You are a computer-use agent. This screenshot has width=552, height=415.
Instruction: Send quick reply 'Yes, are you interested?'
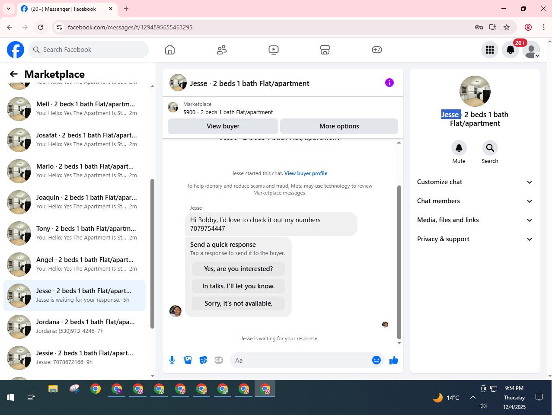point(239,269)
